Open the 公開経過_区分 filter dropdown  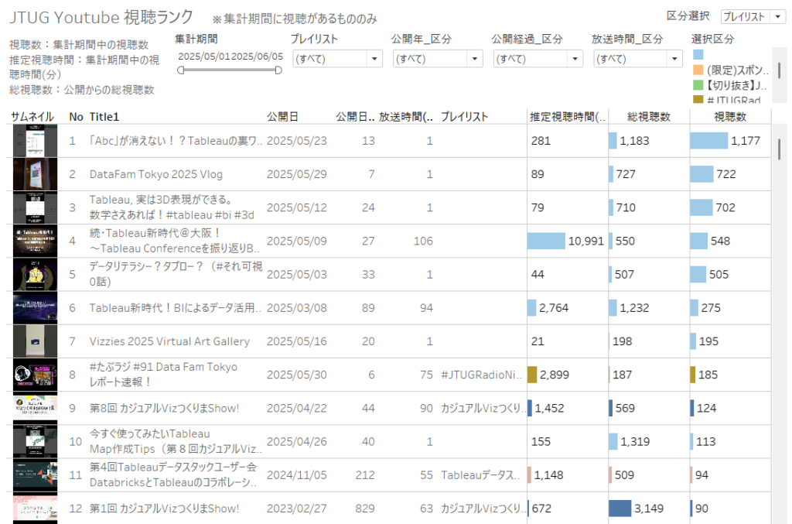point(538,59)
